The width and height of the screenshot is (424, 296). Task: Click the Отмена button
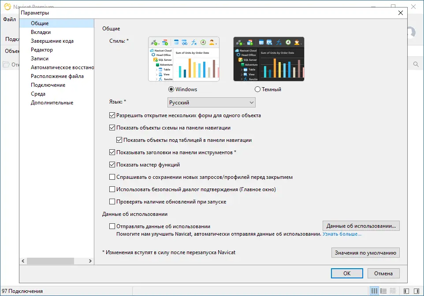(383, 273)
